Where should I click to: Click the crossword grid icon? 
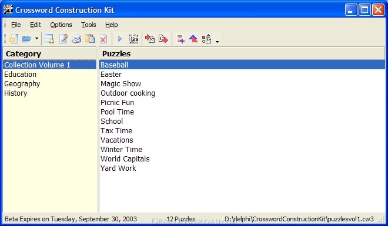[133, 39]
